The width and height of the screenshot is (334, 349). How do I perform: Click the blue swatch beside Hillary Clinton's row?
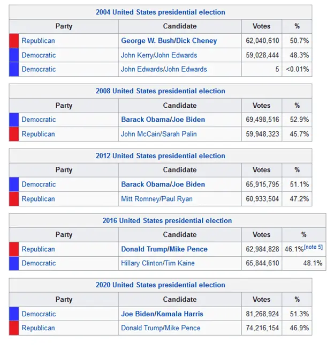click(x=14, y=263)
